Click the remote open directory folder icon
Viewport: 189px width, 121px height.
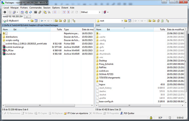pos(125,21)
